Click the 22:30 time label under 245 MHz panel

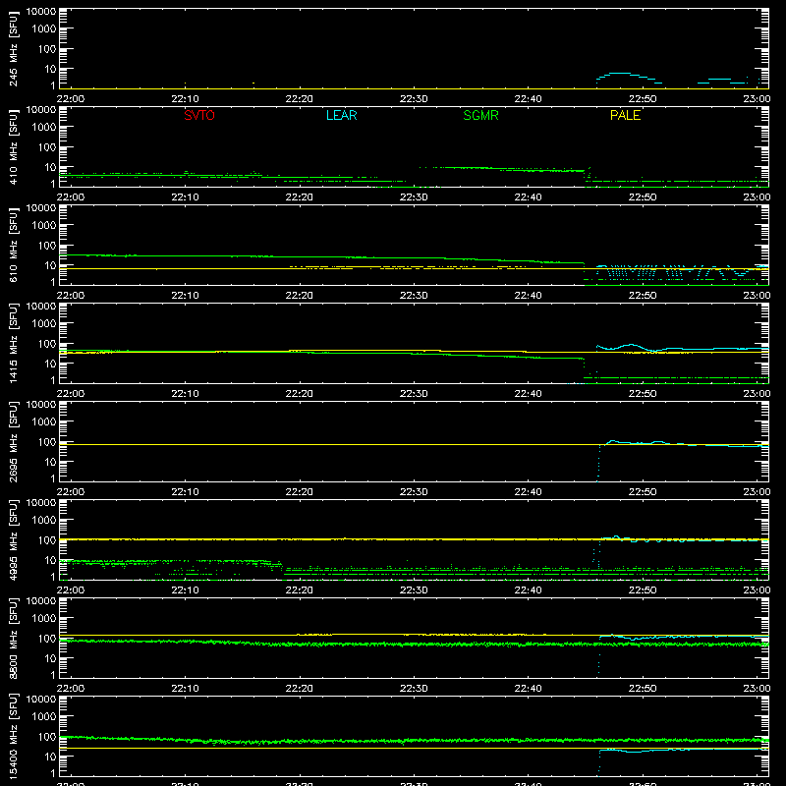tap(414, 99)
